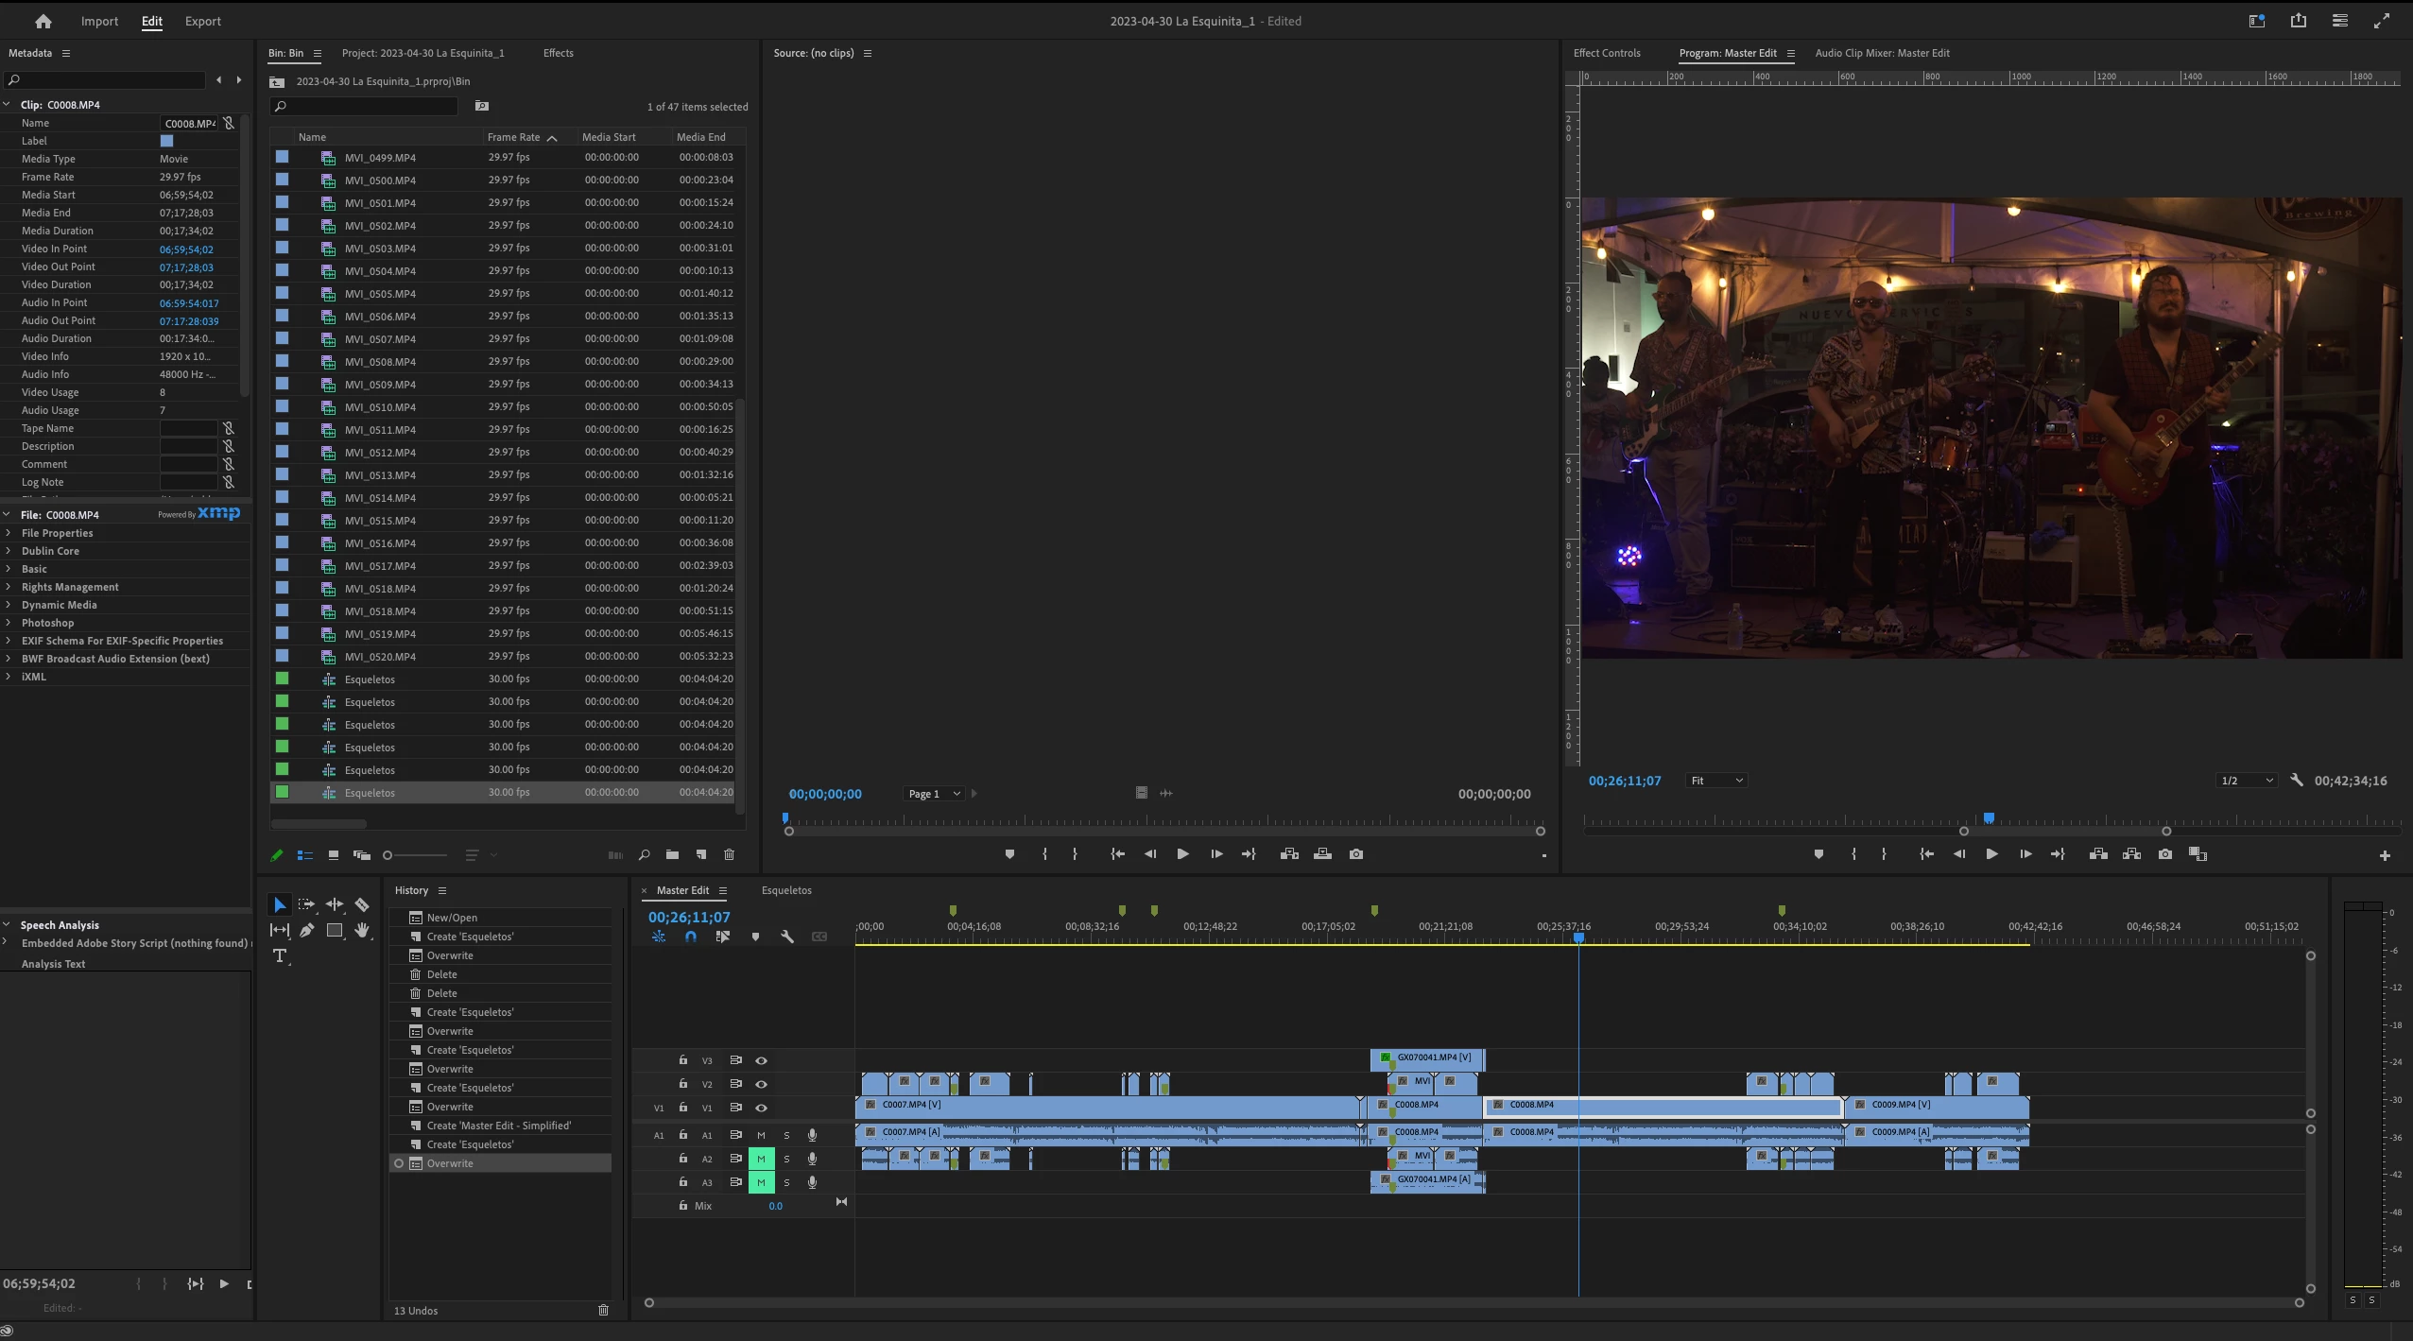The image size is (2413, 1341).
Task: Toggle V2 track output eye
Action: 761,1084
